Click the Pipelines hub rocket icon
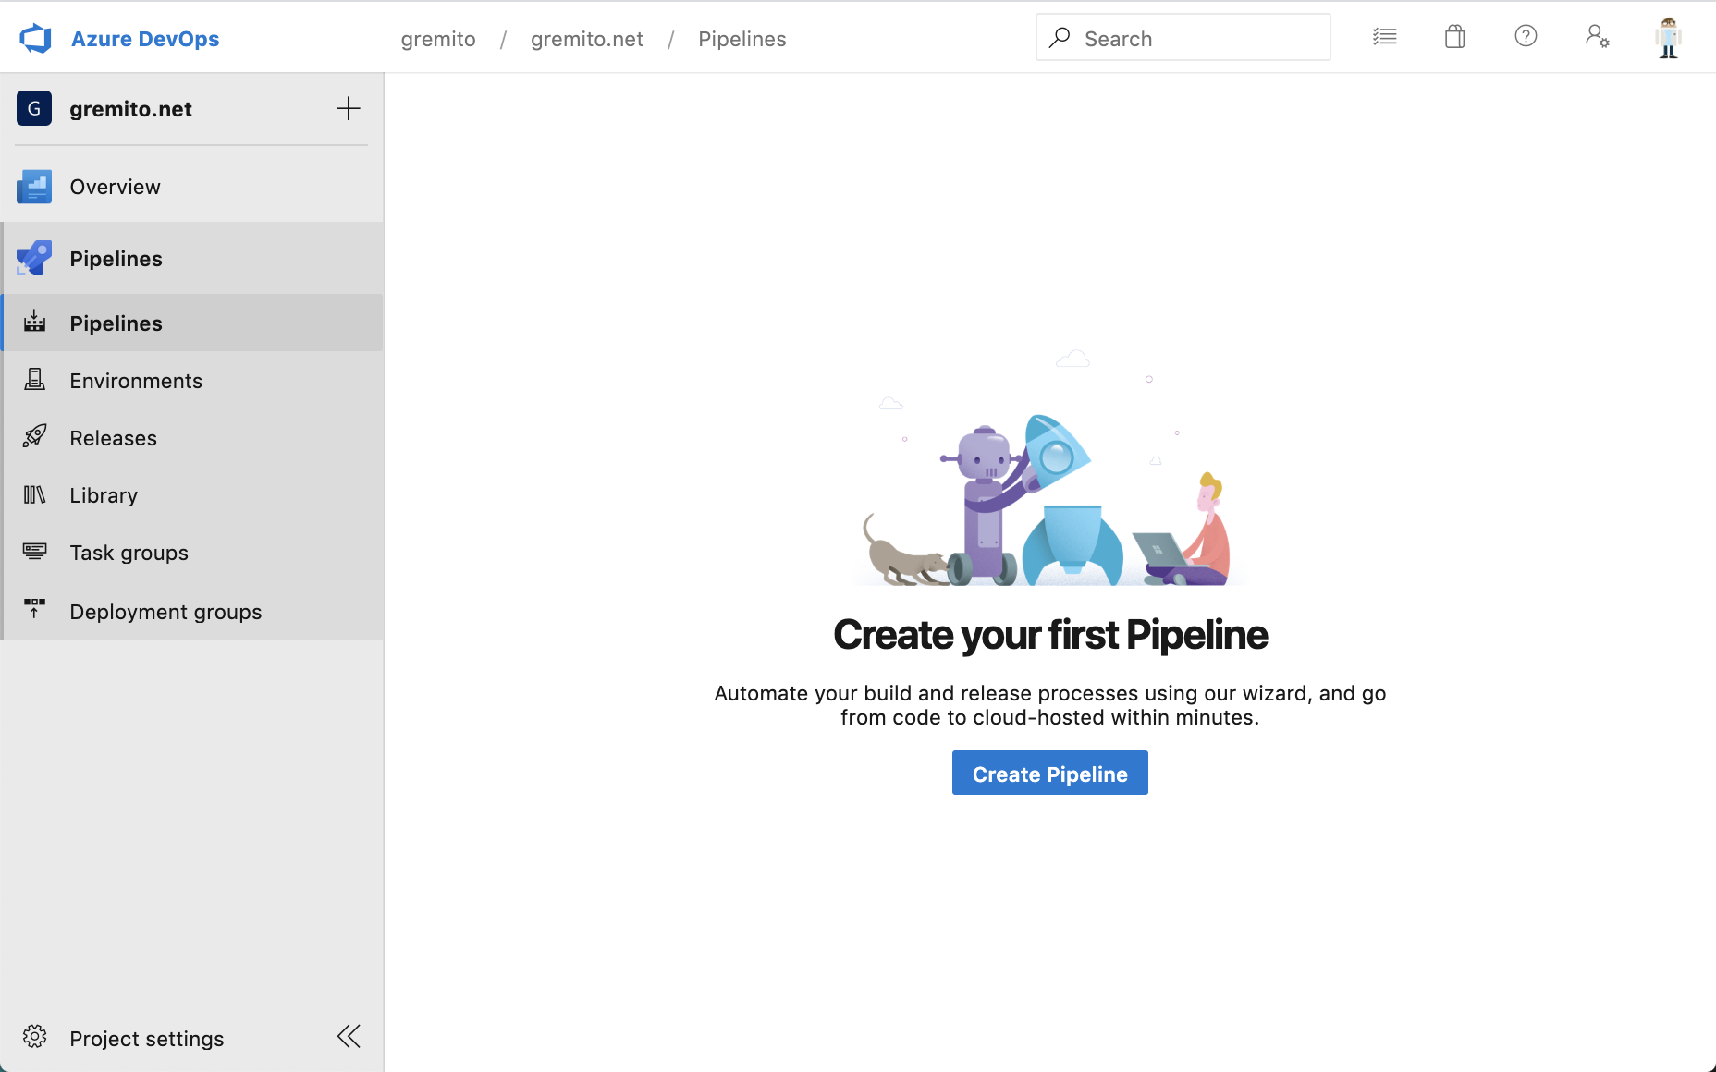This screenshot has width=1716, height=1072. point(34,259)
